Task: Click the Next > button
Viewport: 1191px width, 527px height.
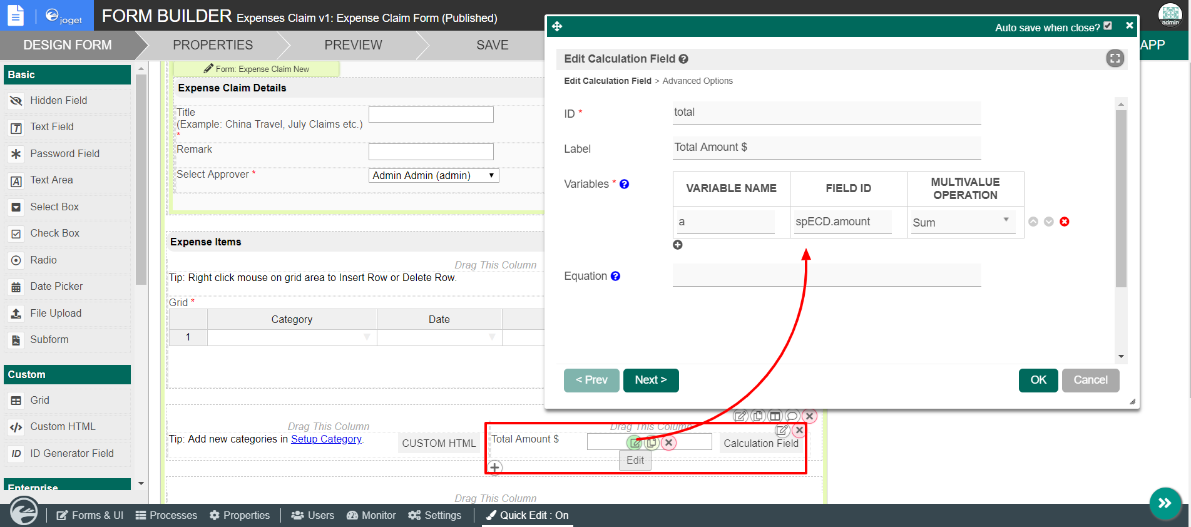Action: 650,380
